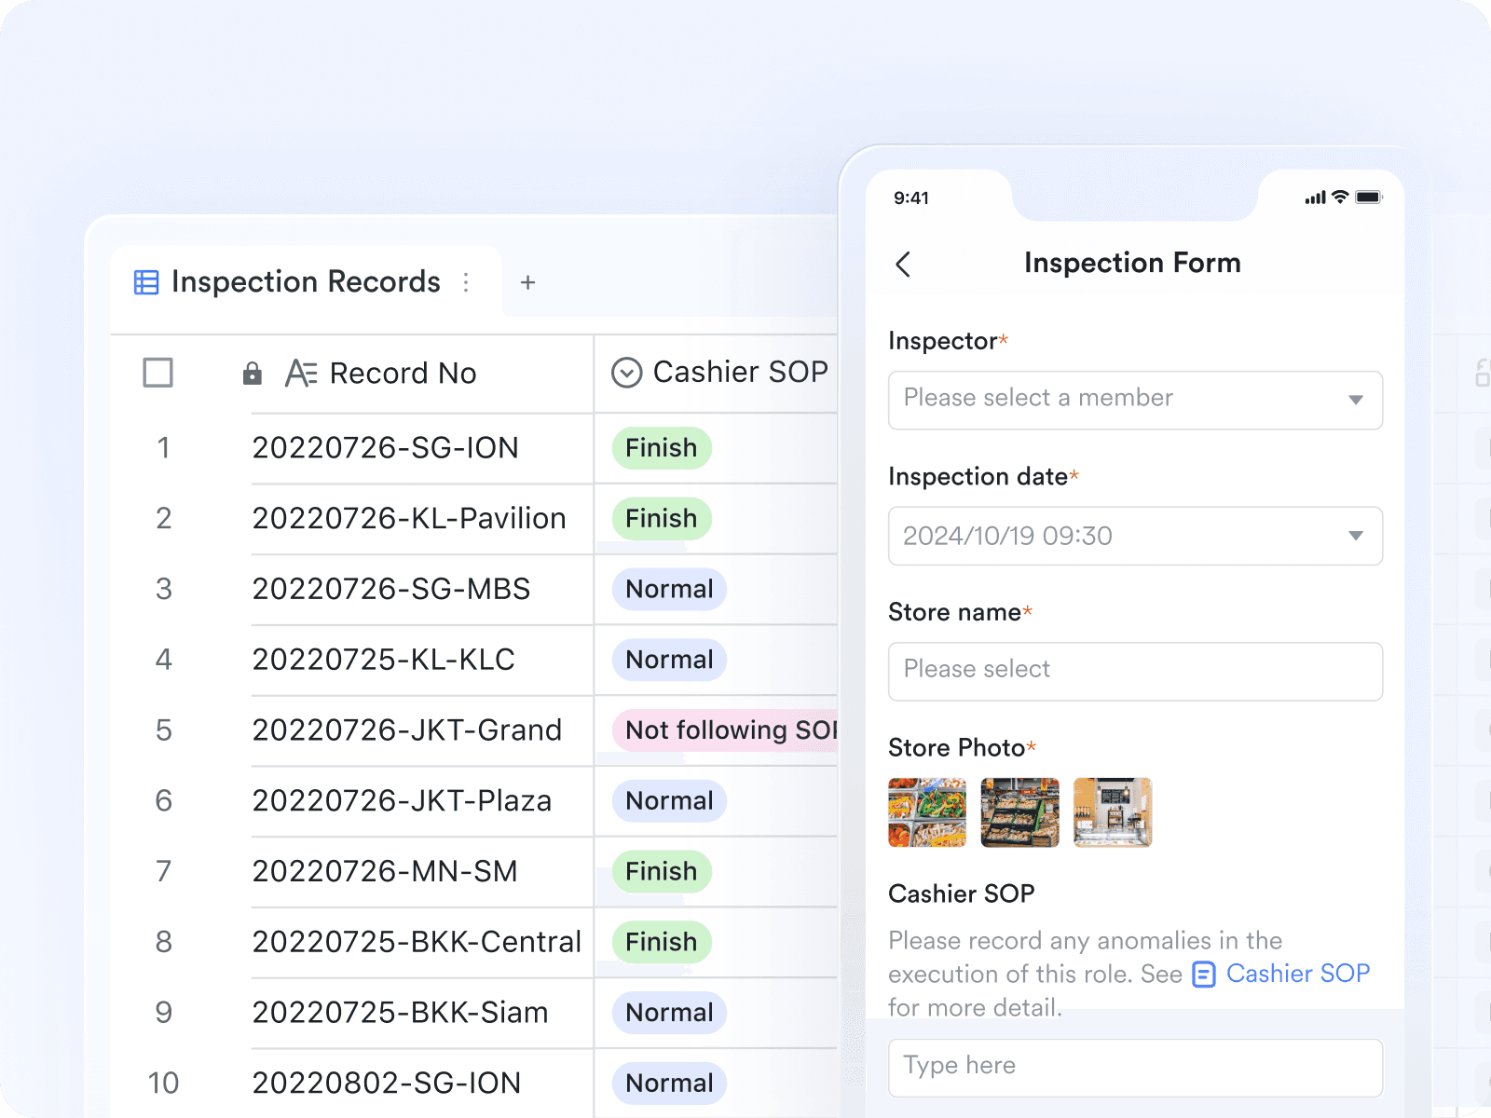Select record 20220725-BKK-Central cell
This screenshot has width=1491, height=1118.
tap(421, 943)
